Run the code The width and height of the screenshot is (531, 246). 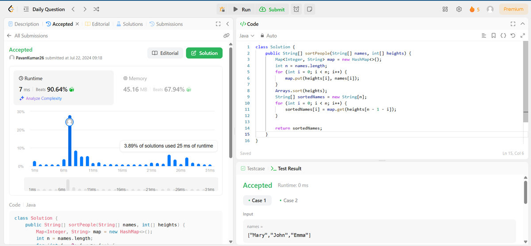pyautogui.click(x=242, y=9)
